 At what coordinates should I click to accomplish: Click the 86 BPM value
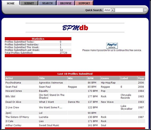[x=92, y=83]
